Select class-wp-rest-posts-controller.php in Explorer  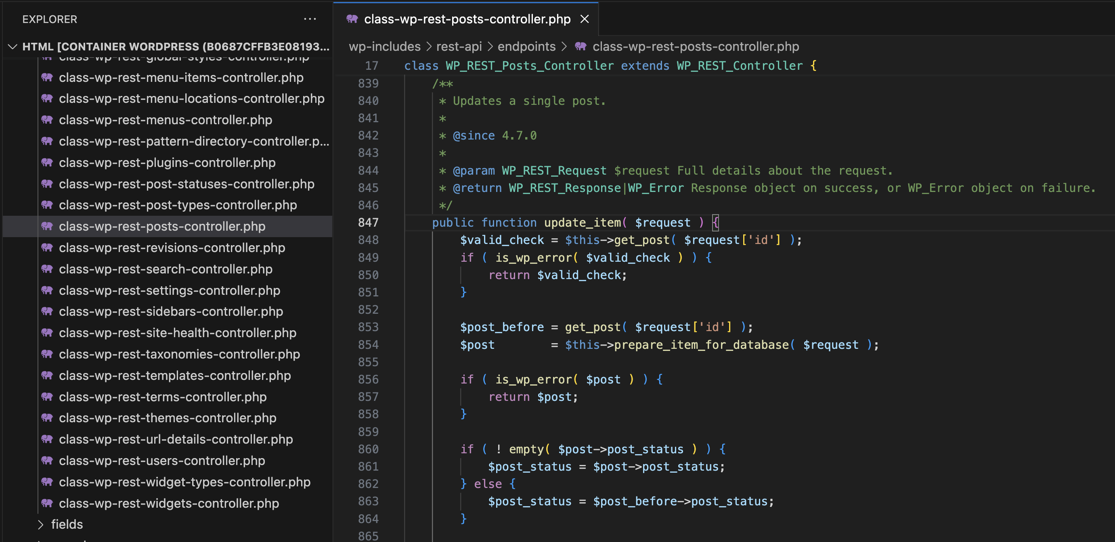[x=168, y=226]
